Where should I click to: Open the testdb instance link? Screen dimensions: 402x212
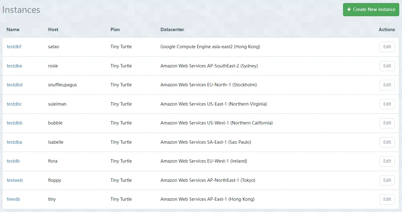click(13, 161)
